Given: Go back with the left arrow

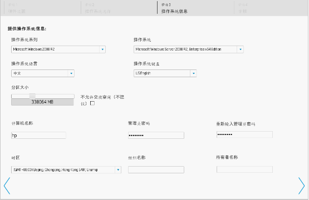Looking at the screenshot, I should [x=7, y=186].
